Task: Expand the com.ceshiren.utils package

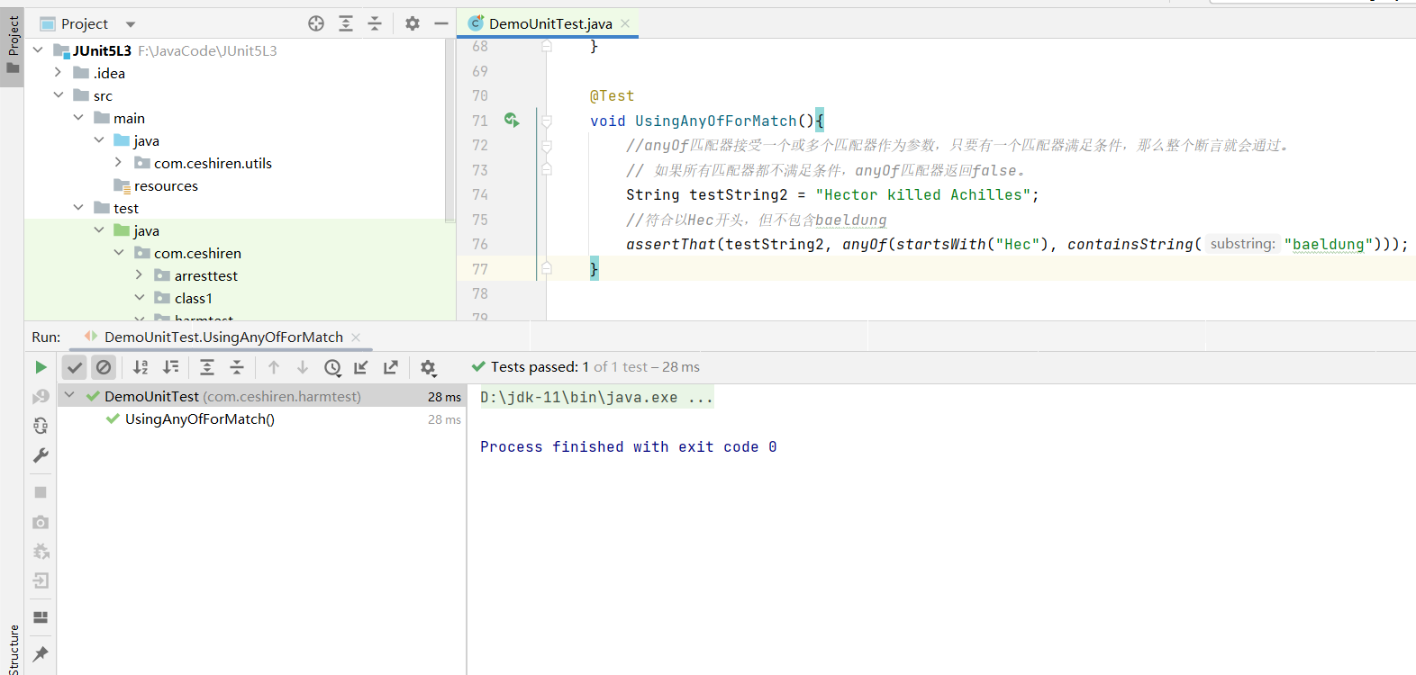Action: pyautogui.click(x=118, y=163)
